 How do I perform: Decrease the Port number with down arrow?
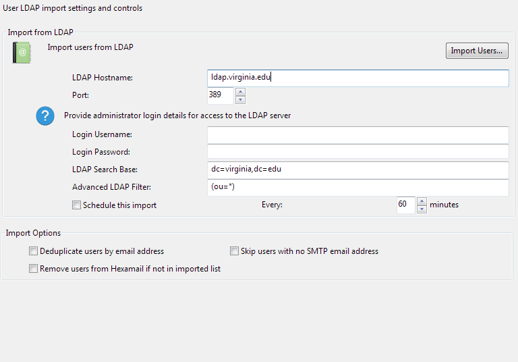click(x=240, y=100)
